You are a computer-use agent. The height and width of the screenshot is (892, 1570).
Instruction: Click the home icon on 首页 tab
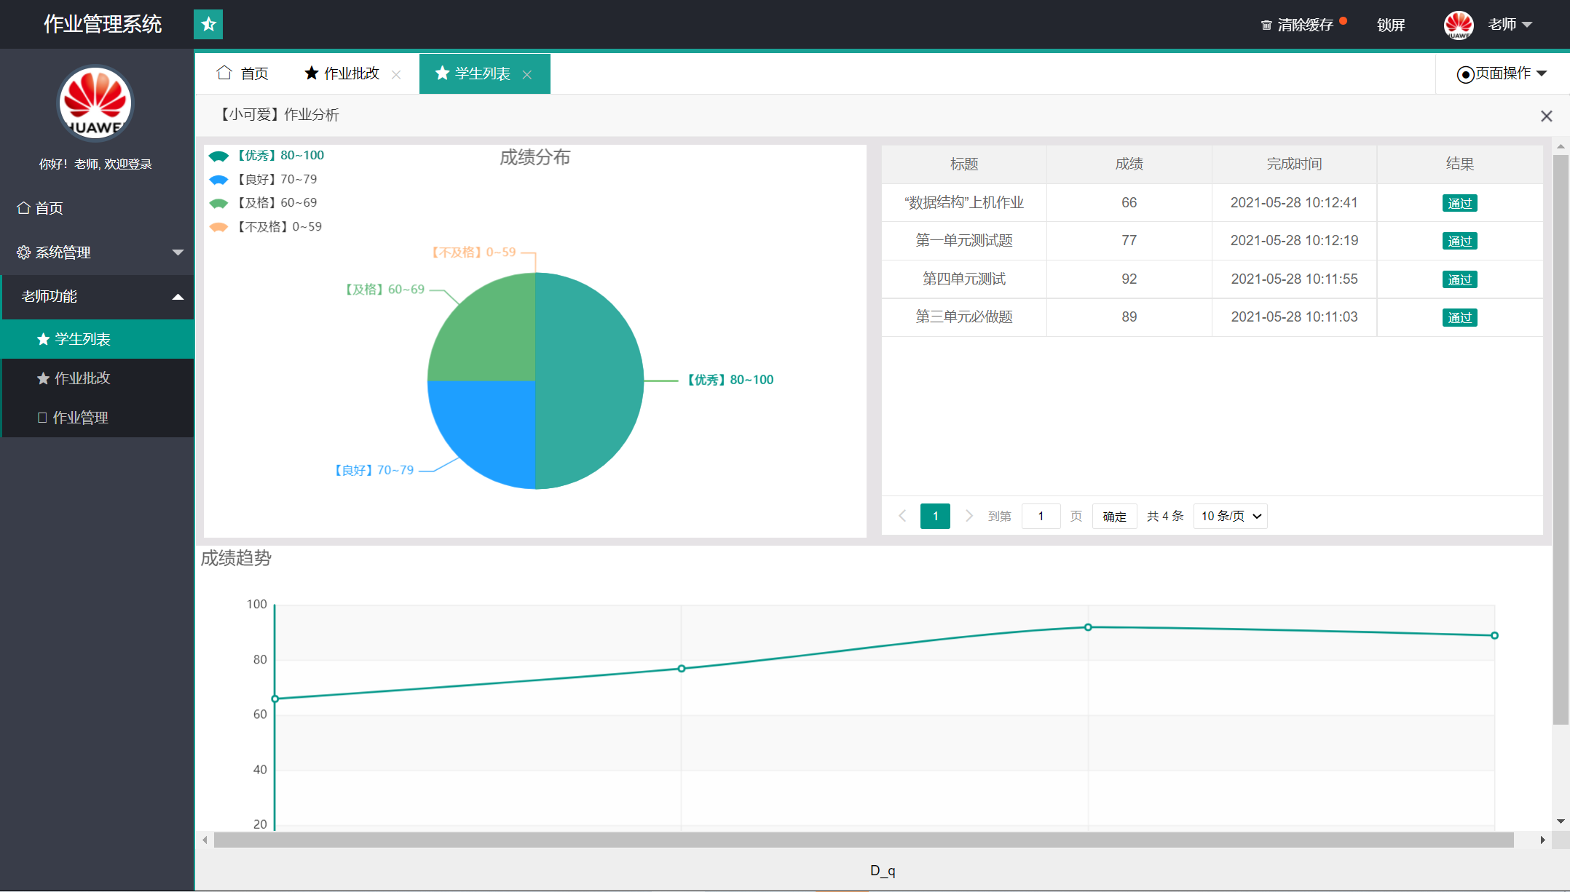[224, 73]
